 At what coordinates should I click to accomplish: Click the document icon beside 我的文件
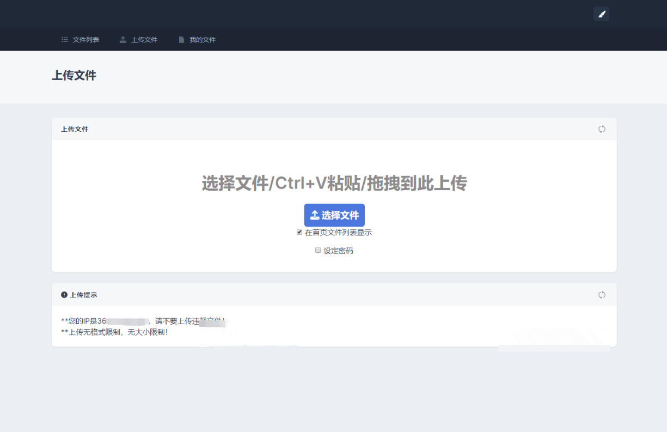181,40
